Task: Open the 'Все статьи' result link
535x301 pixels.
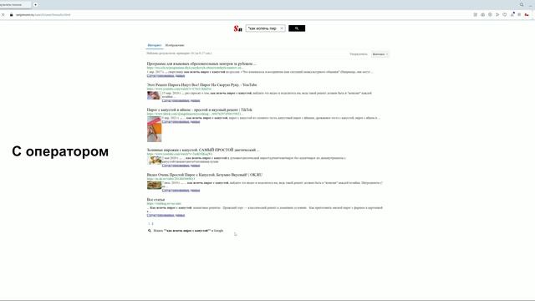Action: (155, 199)
